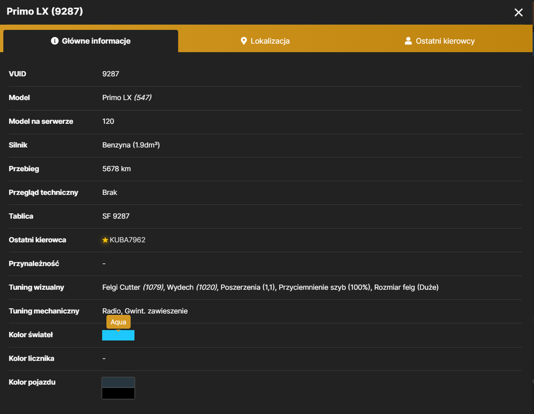Select the plate number SF 9287
Image resolution: width=534 pixels, height=414 pixels.
(x=116, y=217)
